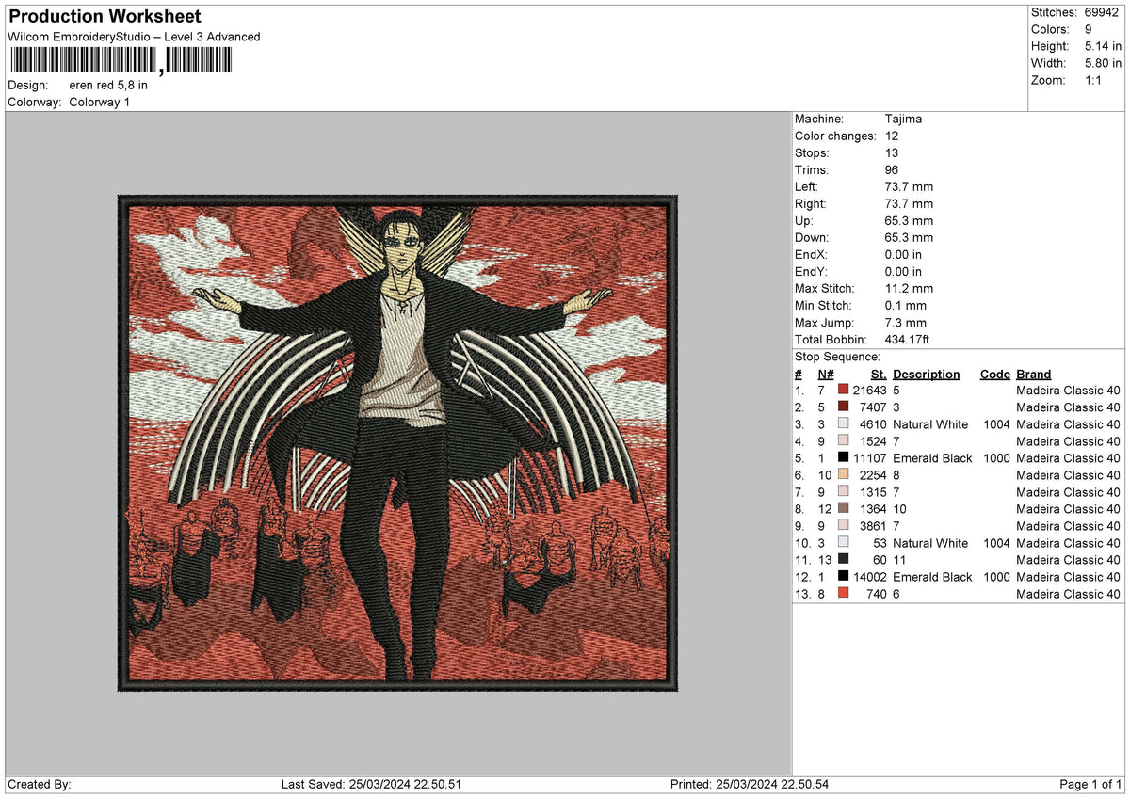Click the Stops value 13
The image size is (1130, 798).
click(892, 152)
